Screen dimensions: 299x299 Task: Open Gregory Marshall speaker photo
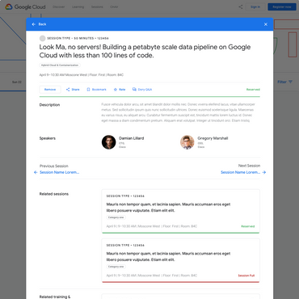pos(187,142)
